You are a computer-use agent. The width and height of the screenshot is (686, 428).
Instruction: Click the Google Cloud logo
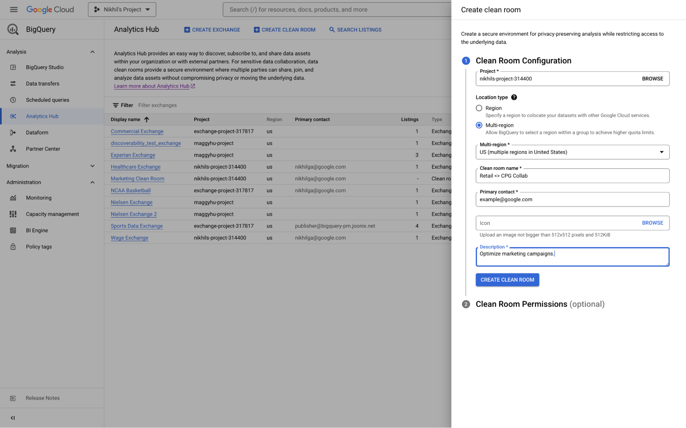(x=50, y=10)
